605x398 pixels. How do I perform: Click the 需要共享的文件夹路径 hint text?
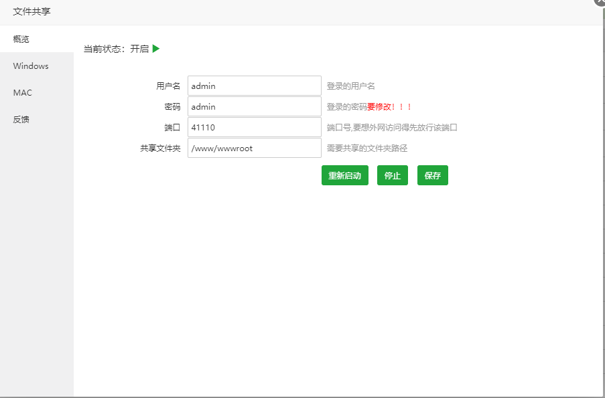click(367, 148)
